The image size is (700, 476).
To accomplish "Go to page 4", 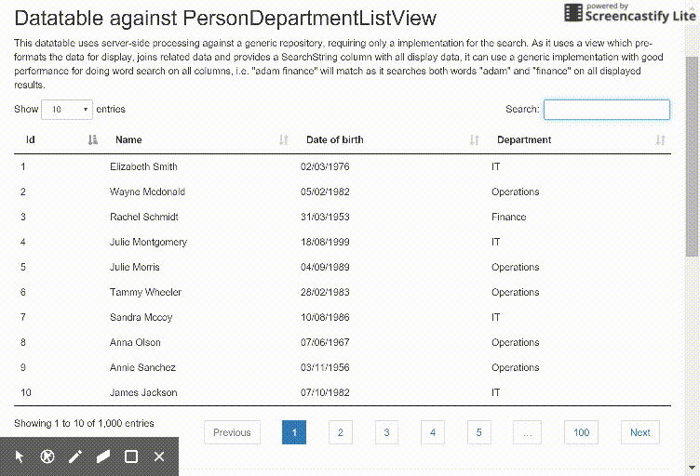I will coord(433,432).
